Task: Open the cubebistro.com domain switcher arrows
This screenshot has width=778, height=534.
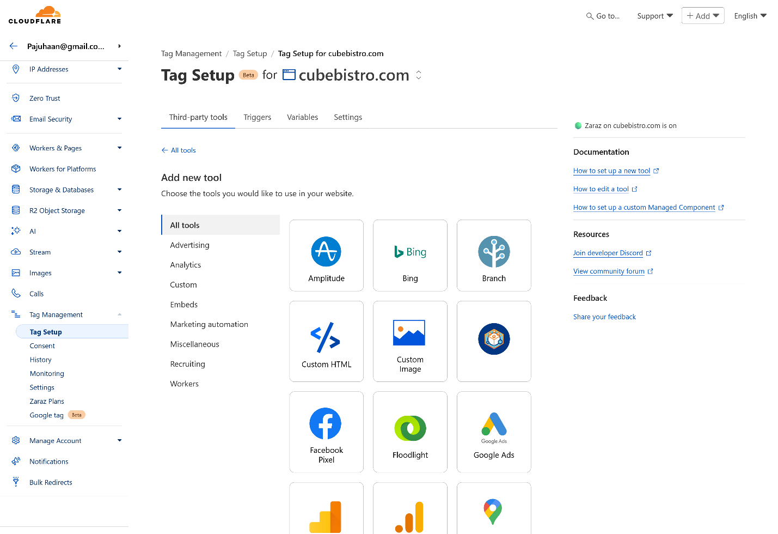Action: point(419,75)
